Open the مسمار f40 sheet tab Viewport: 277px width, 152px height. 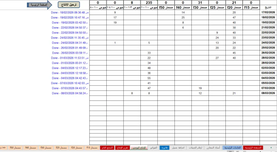tap(30, 148)
